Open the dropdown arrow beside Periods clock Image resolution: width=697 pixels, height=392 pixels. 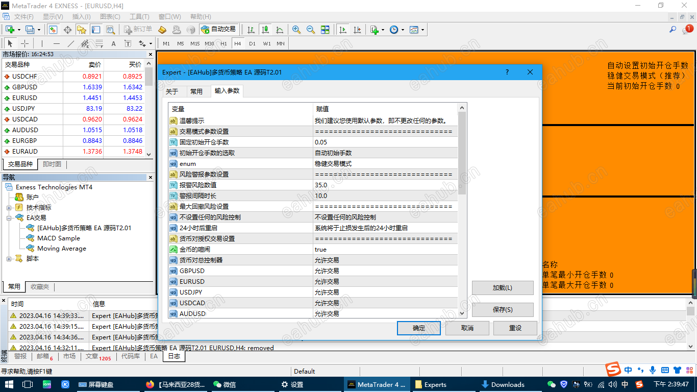click(x=403, y=30)
